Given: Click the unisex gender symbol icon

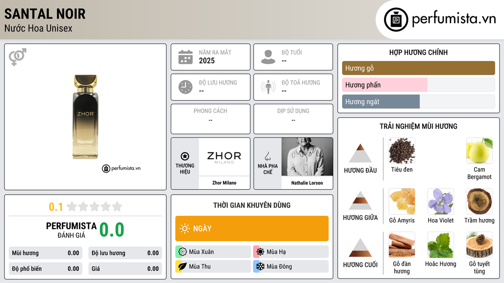Looking at the screenshot, I should (x=17, y=57).
